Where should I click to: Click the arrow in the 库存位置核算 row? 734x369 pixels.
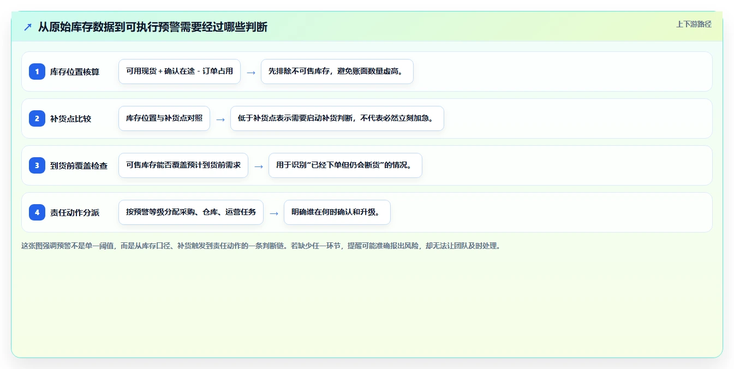[x=251, y=72]
